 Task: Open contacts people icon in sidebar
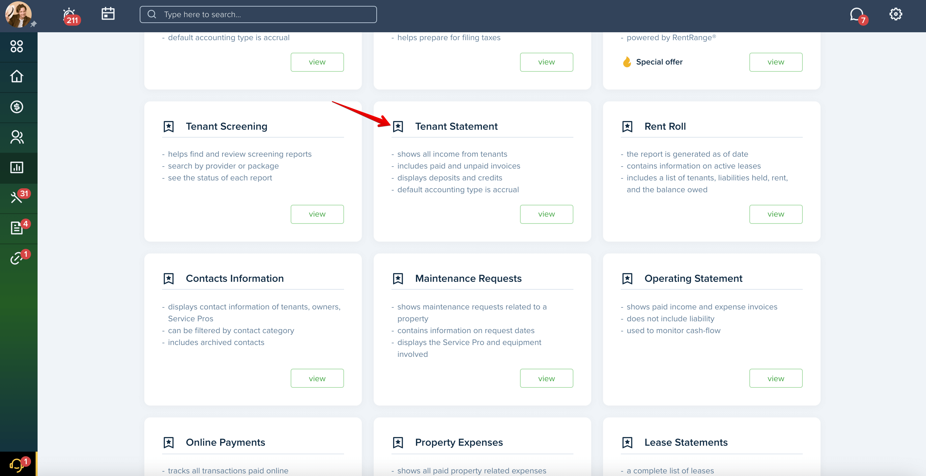17,137
